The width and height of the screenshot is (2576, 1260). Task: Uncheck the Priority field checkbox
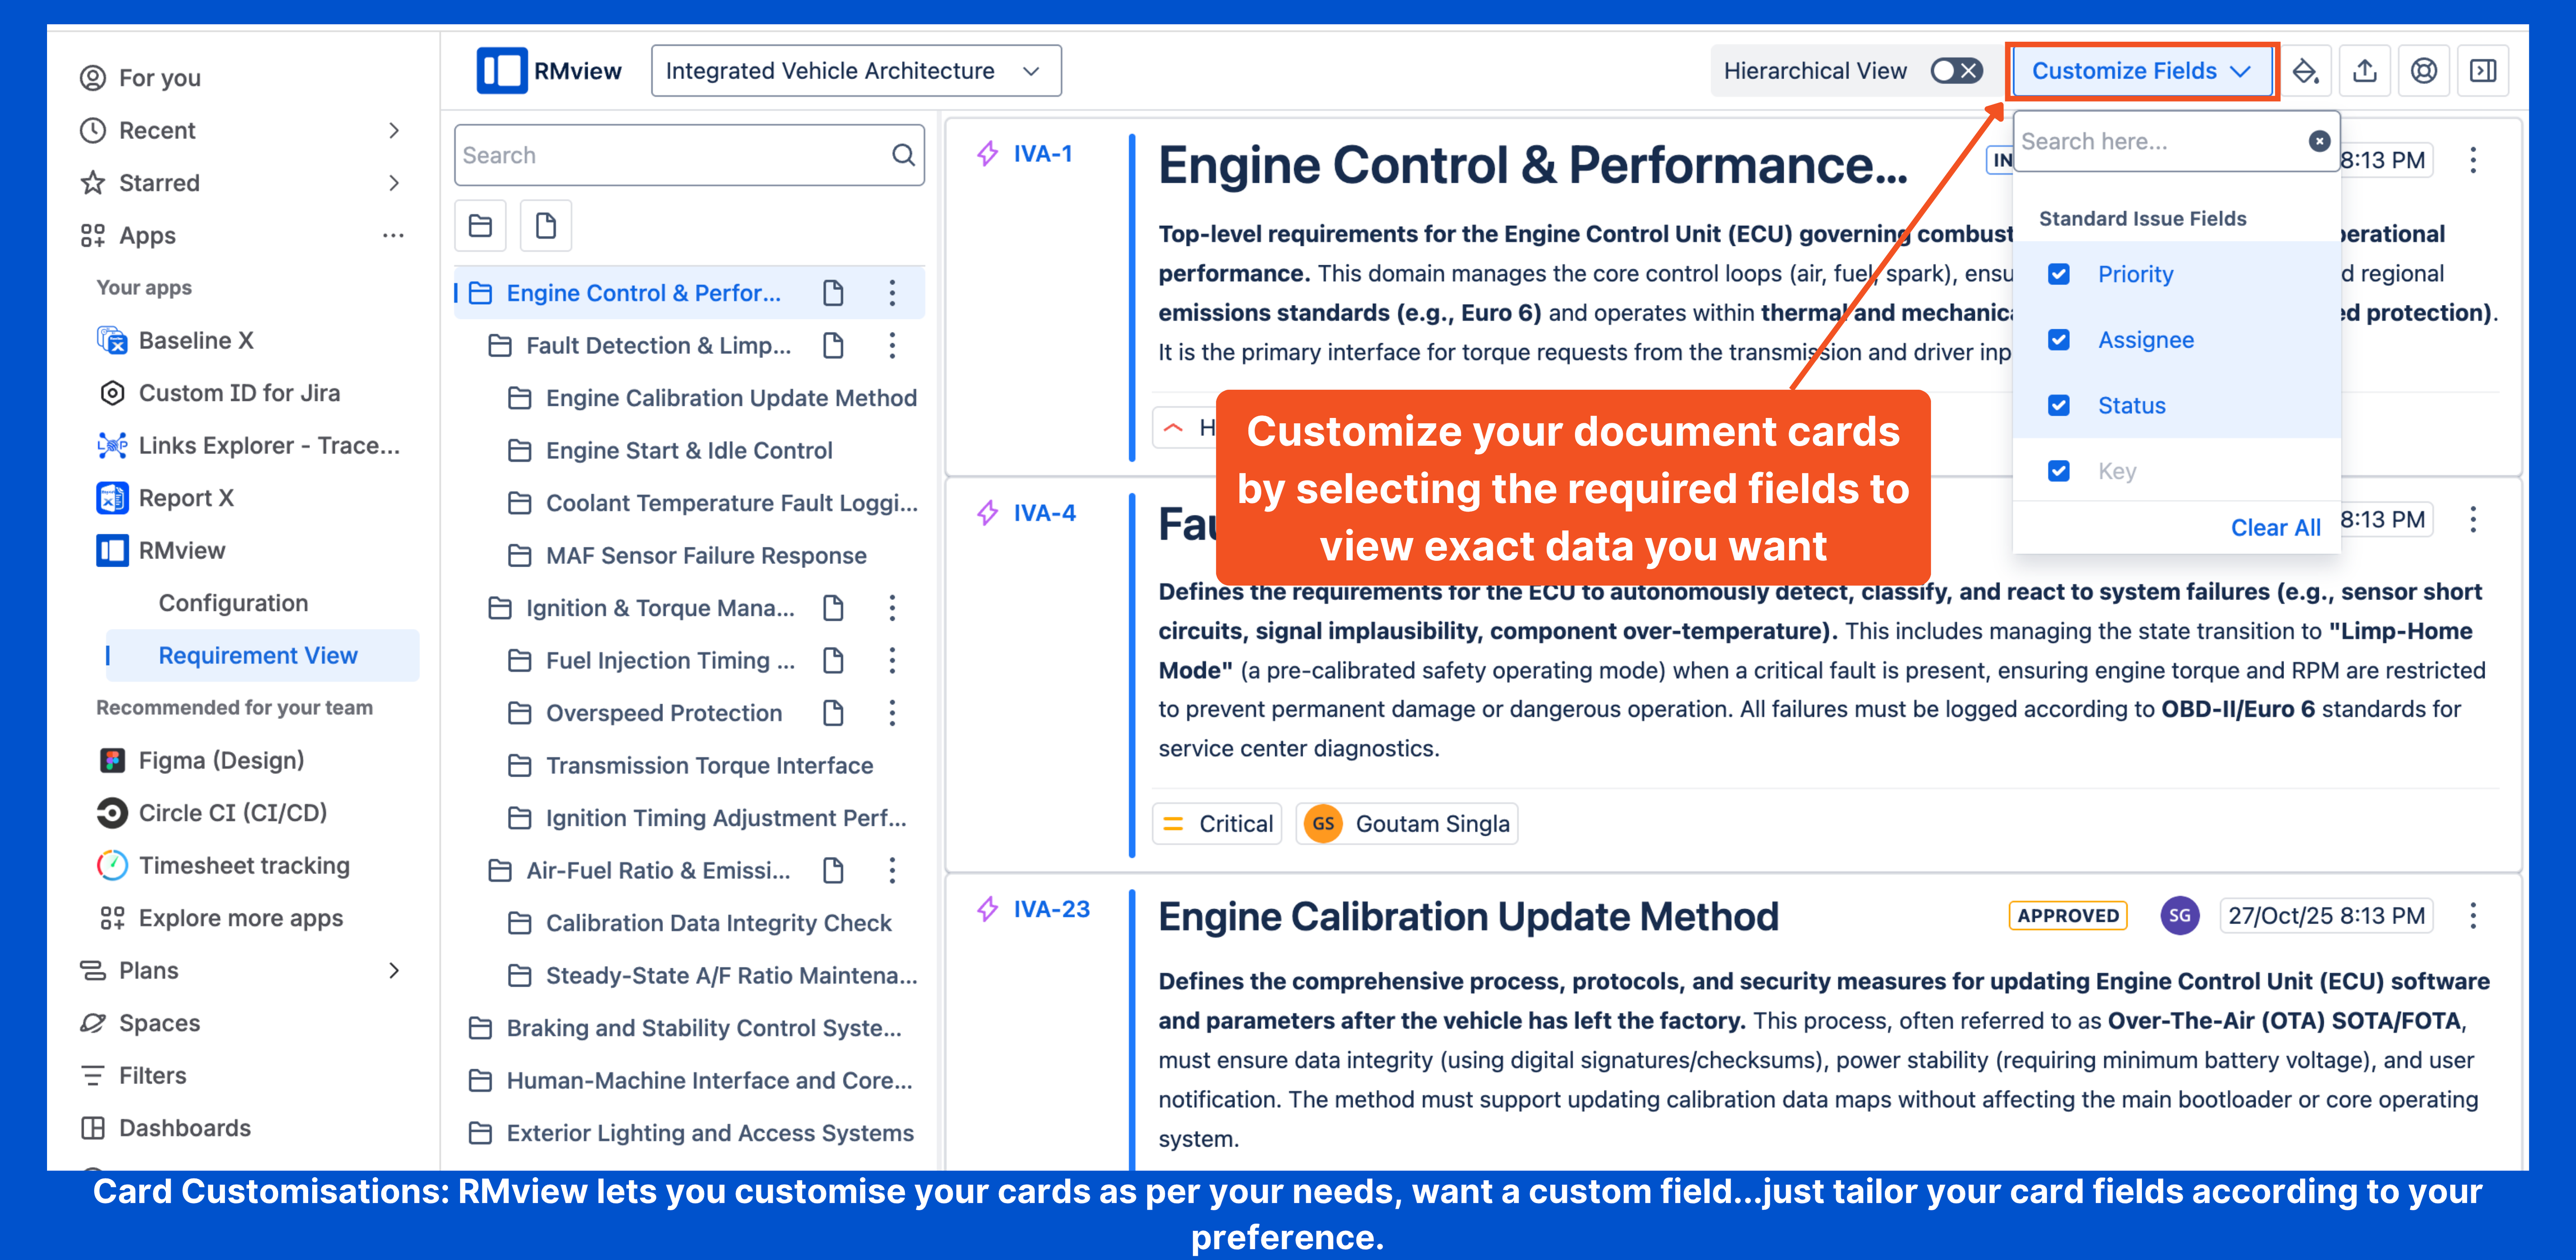[2058, 275]
